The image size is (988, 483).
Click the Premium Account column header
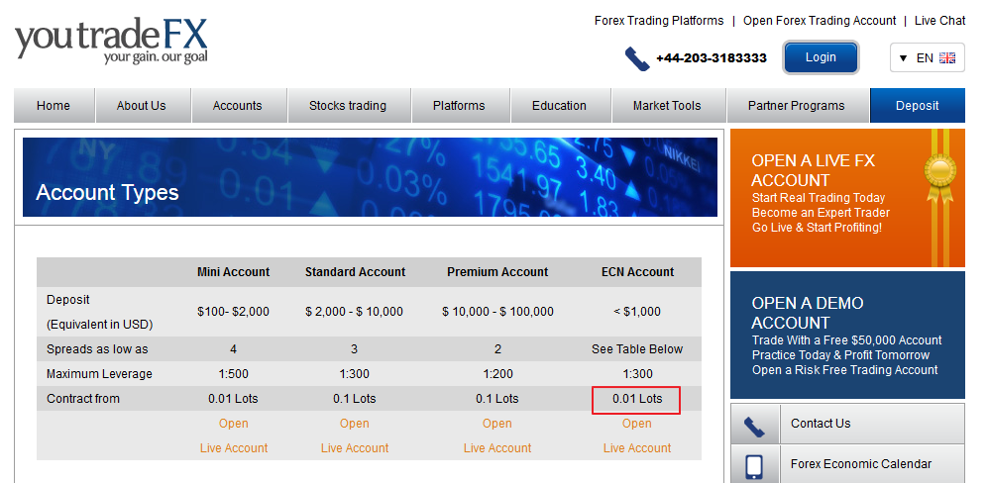(x=497, y=272)
